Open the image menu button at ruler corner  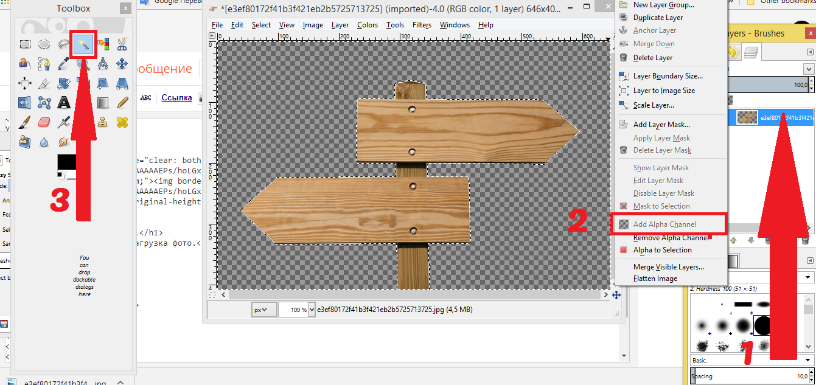tap(212, 36)
